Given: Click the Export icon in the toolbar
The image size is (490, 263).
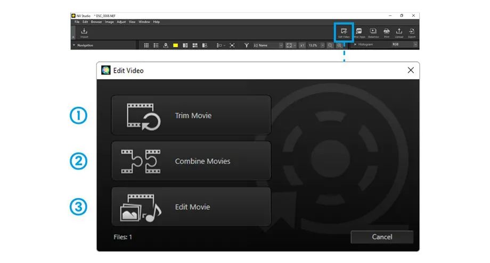Looking at the screenshot, I should coord(412,32).
